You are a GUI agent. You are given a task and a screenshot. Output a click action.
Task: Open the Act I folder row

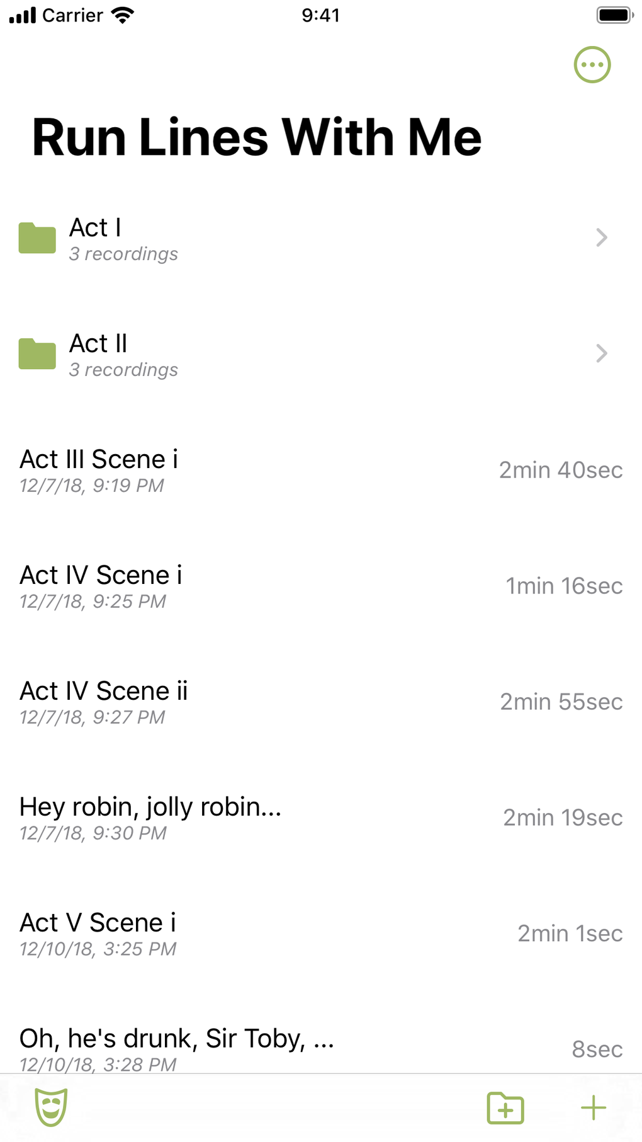[315, 239]
